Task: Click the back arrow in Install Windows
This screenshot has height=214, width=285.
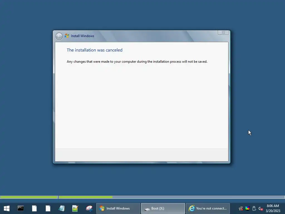Action: click(x=59, y=36)
